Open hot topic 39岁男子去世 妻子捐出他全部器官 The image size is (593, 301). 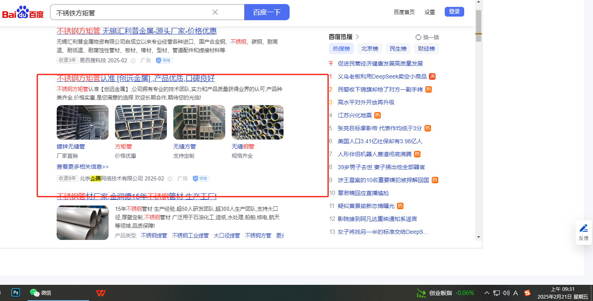click(382, 167)
